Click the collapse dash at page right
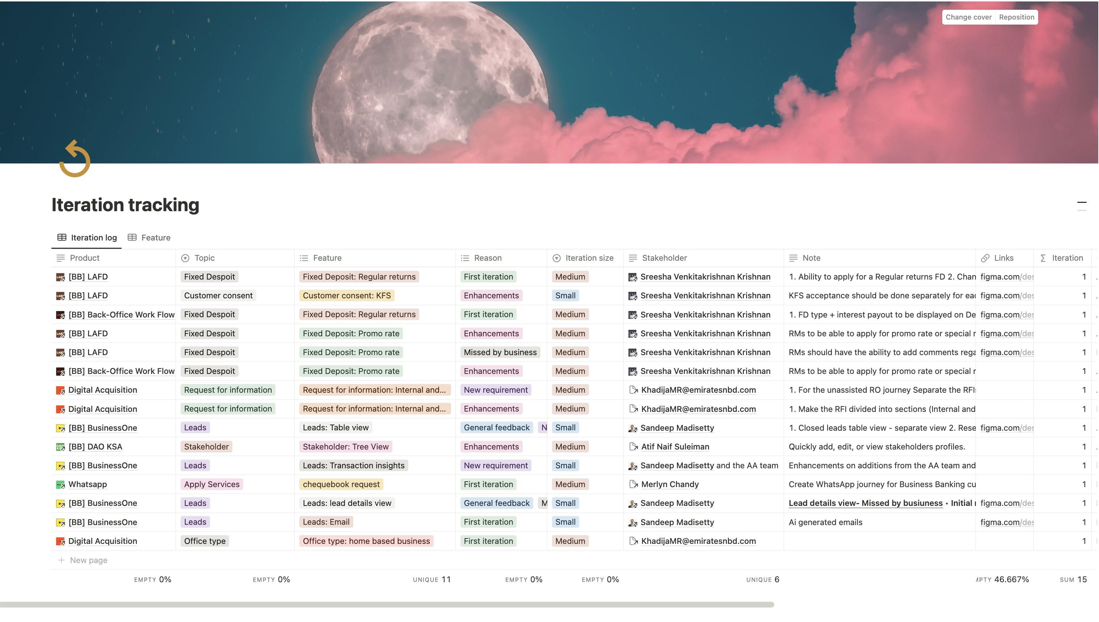 [x=1082, y=203]
